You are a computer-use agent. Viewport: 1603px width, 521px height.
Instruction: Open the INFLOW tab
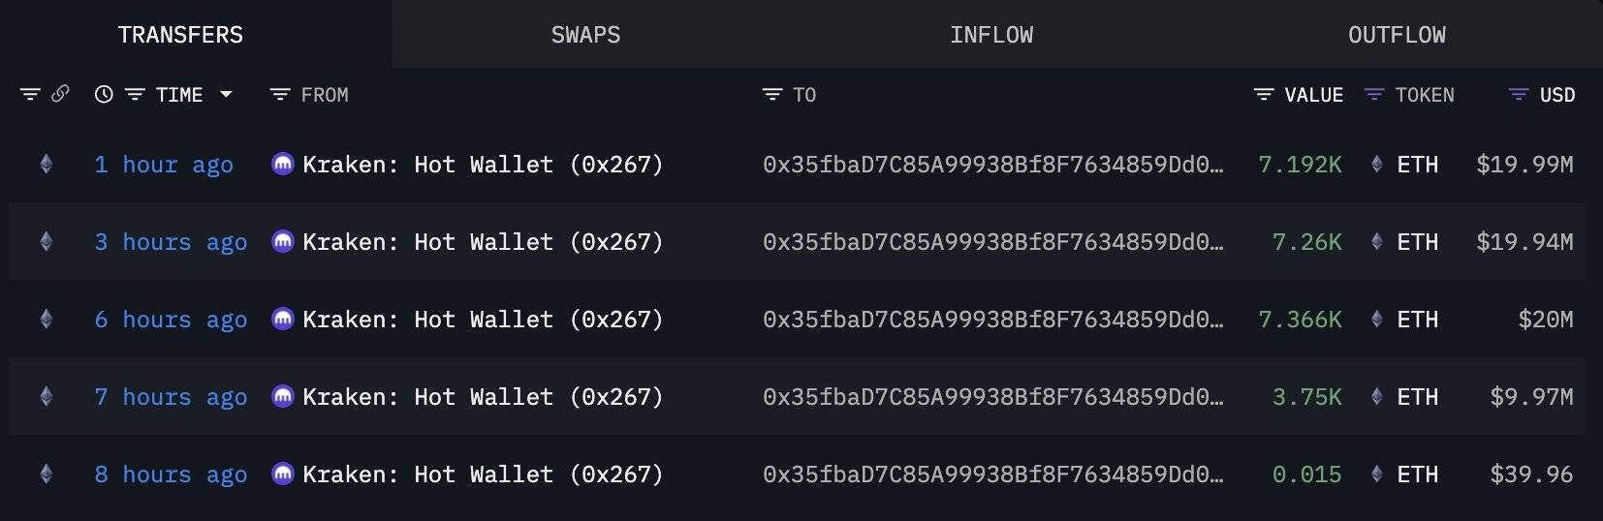990,35
